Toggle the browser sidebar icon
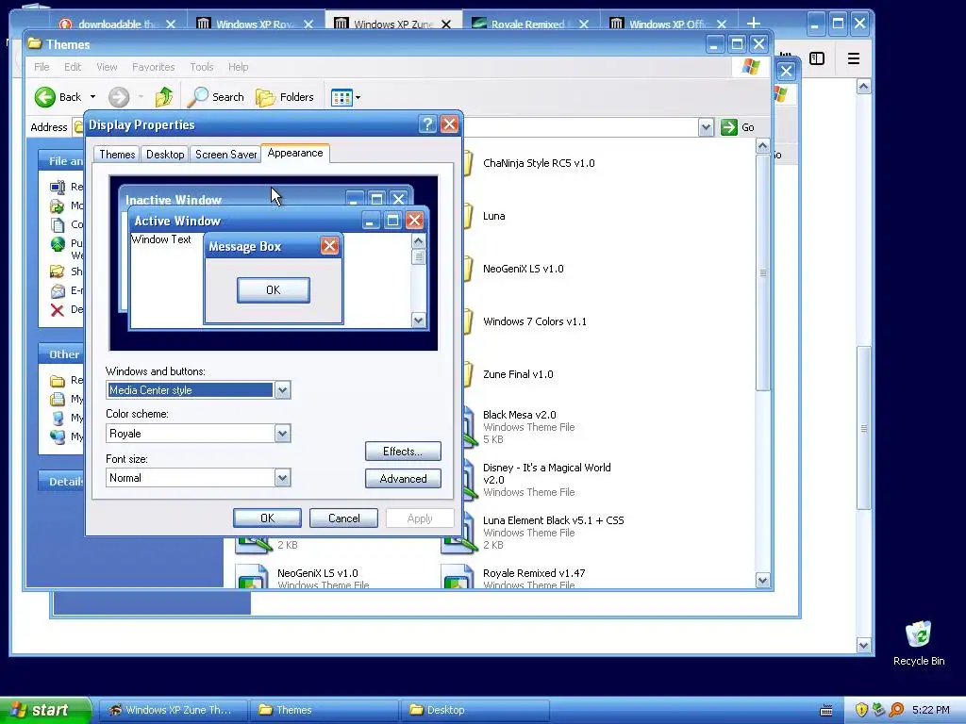966x724 pixels. point(817,58)
